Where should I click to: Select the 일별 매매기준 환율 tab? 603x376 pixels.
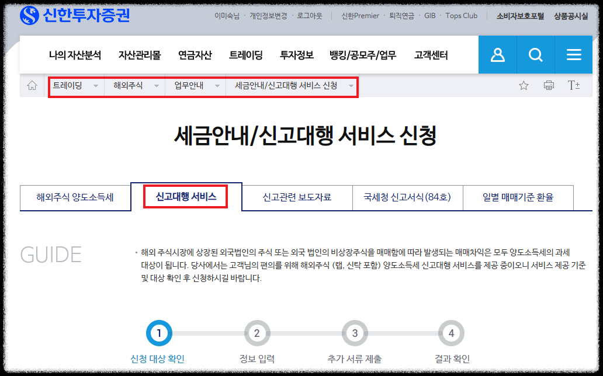(x=518, y=197)
